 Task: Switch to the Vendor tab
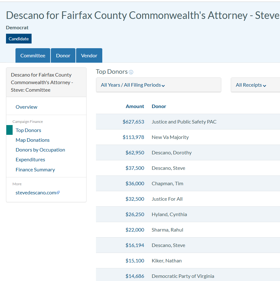point(89,55)
